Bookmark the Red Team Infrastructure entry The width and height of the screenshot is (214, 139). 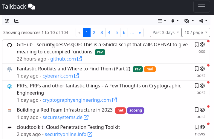click(197, 110)
